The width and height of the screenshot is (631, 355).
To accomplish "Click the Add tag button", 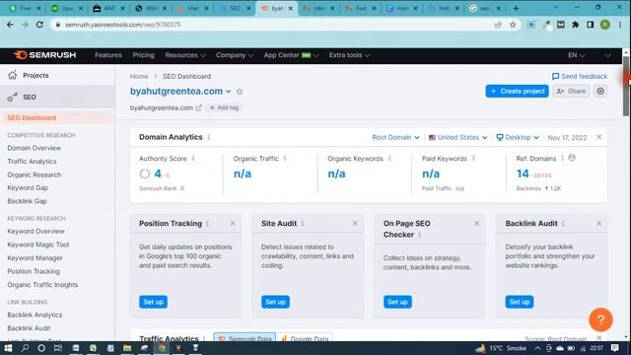I will tap(224, 107).
